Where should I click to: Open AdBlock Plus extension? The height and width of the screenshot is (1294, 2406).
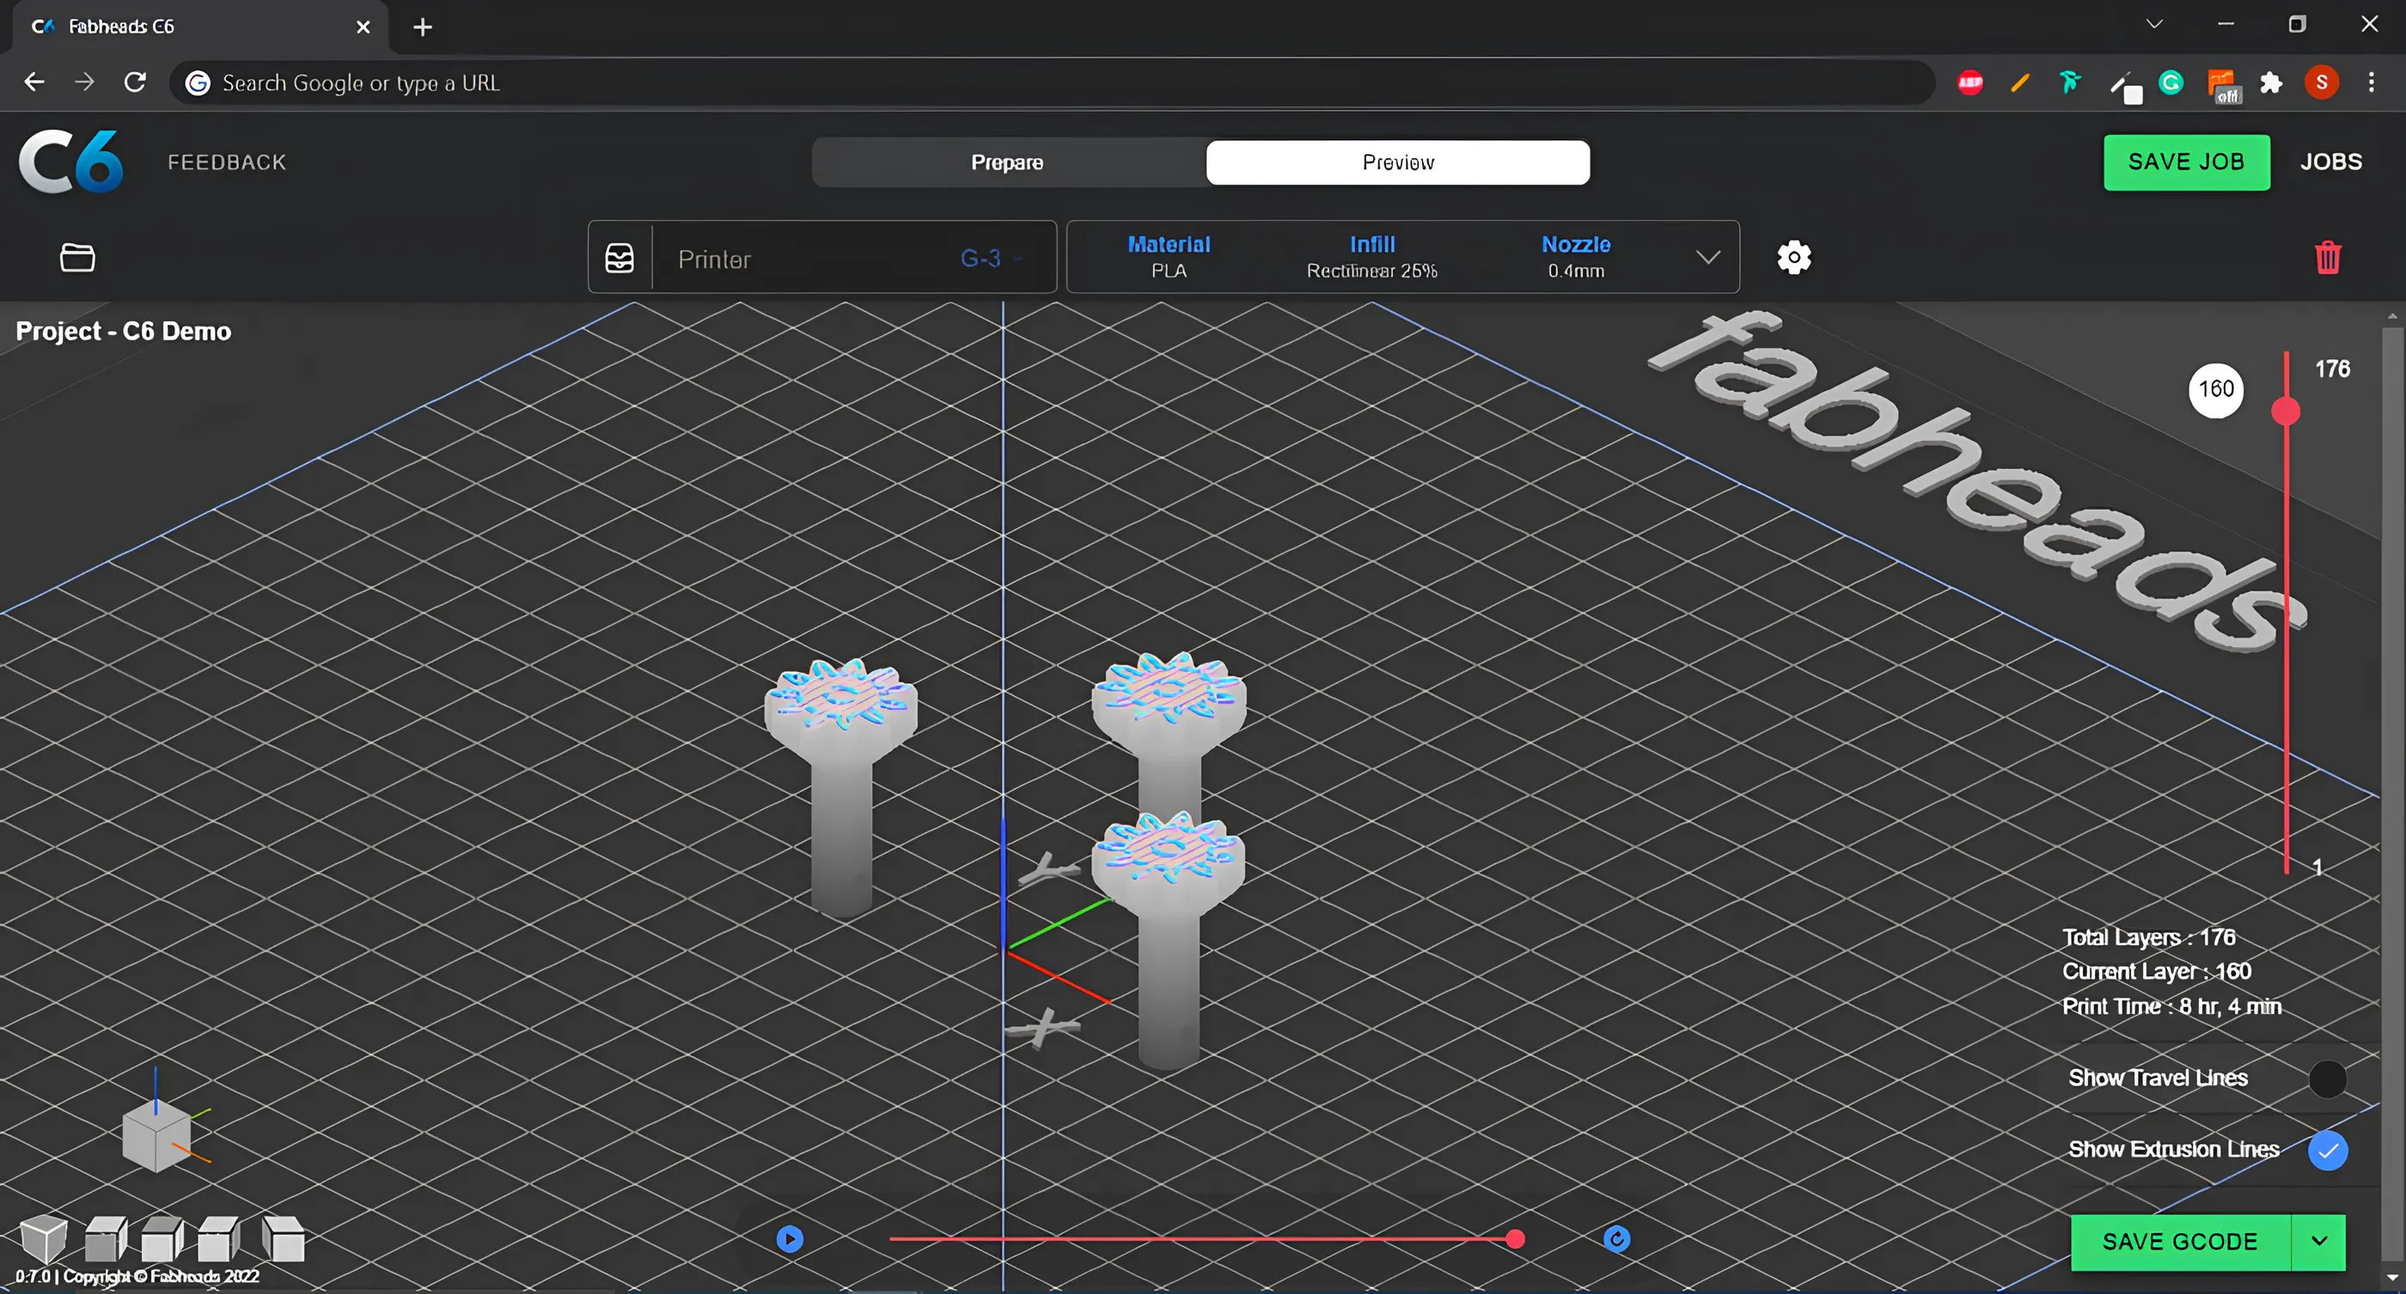pyautogui.click(x=1969, y=82)
